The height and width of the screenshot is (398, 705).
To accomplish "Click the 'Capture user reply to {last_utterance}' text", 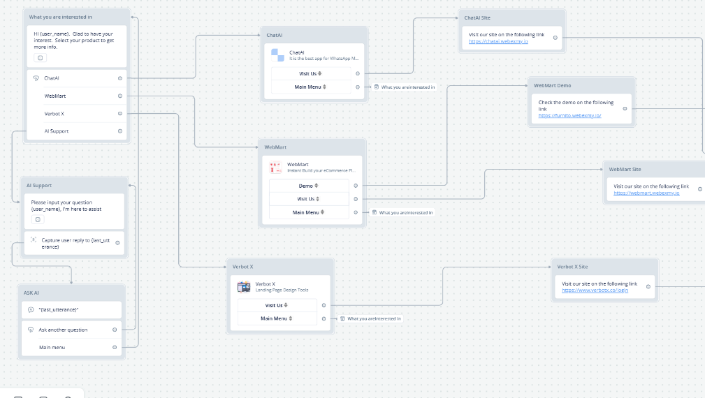I will (75, 244).
